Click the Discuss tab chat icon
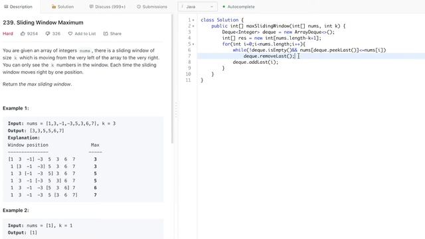The height and width of the screenshot is (239, 425). pyautogui.click(x=92, y=7)
